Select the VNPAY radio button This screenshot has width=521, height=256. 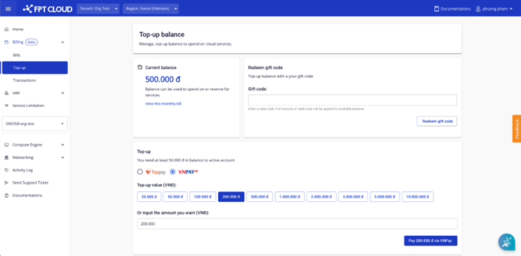click(x=172, y=171)
